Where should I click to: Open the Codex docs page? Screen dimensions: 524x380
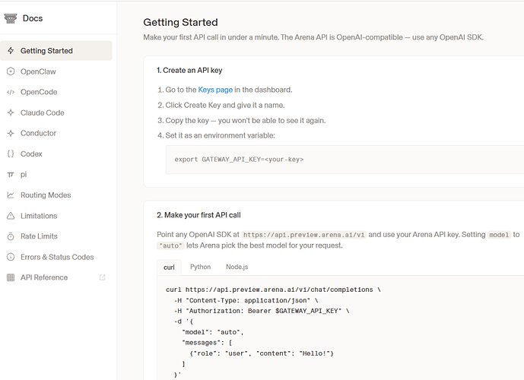coord(56,154)
